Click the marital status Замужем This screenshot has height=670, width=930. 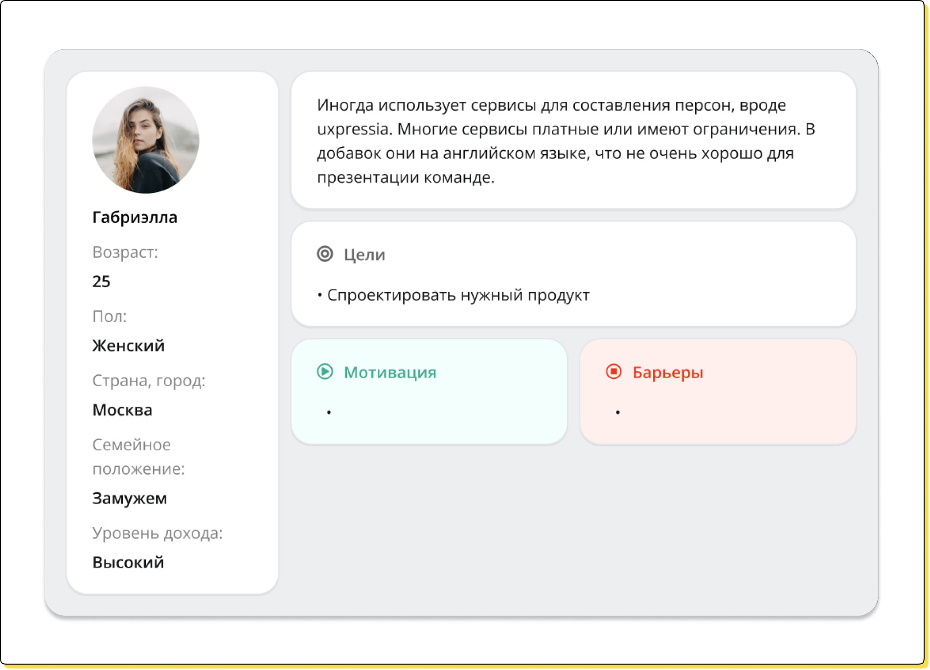tap(130, 498)
